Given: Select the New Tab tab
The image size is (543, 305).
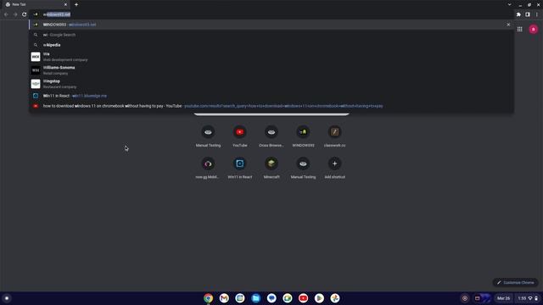Looking at the screenshot, I should [36, 4].
